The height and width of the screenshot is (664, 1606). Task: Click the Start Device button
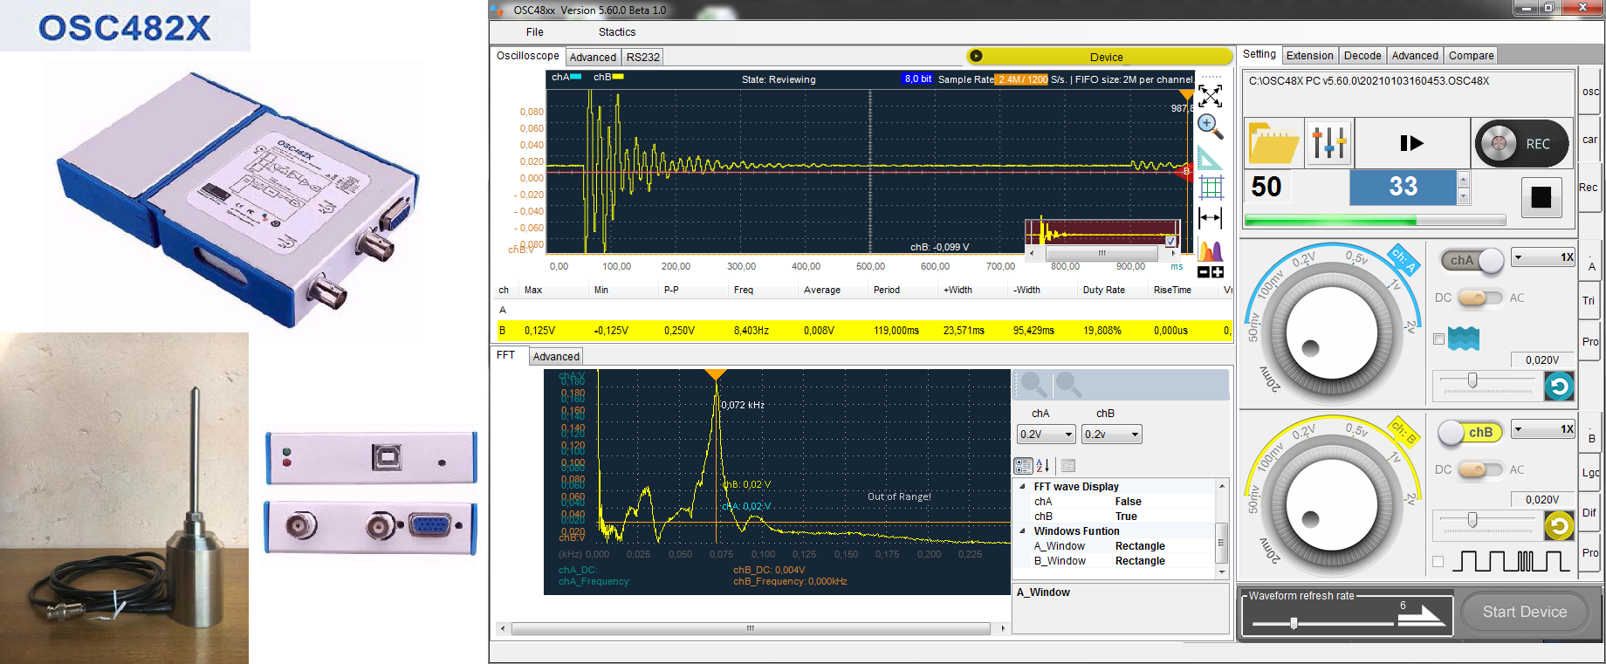coord(1524,612)
